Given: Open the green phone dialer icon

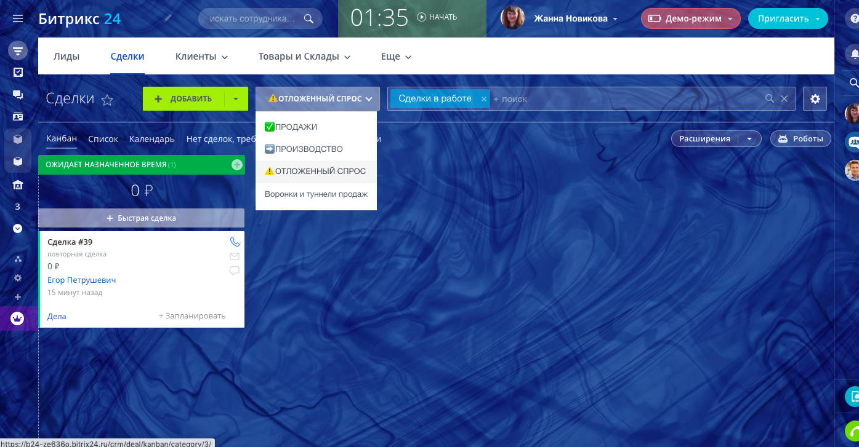Looking at the screenshot, I should click(x=853, y=430).
